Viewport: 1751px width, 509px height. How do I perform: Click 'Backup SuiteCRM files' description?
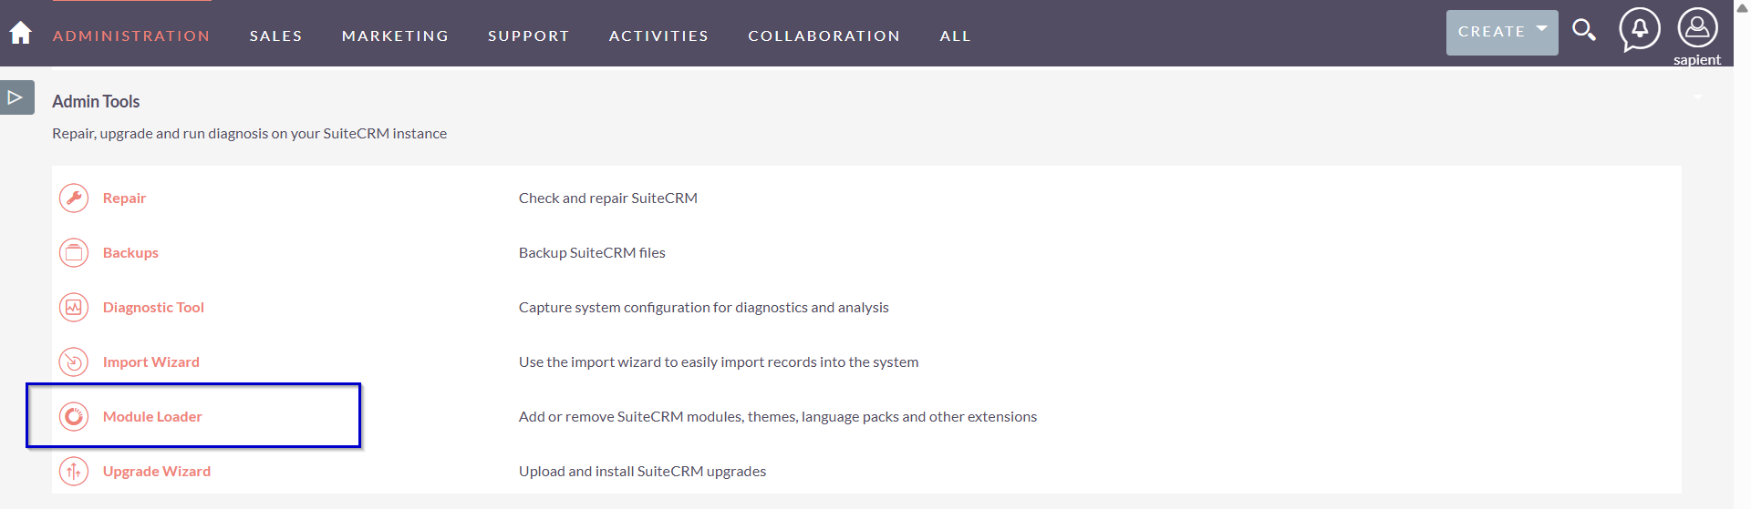point(592,252)
